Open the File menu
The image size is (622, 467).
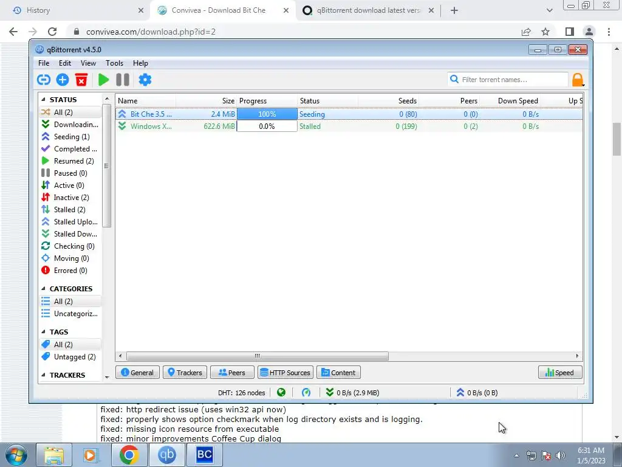44,63
